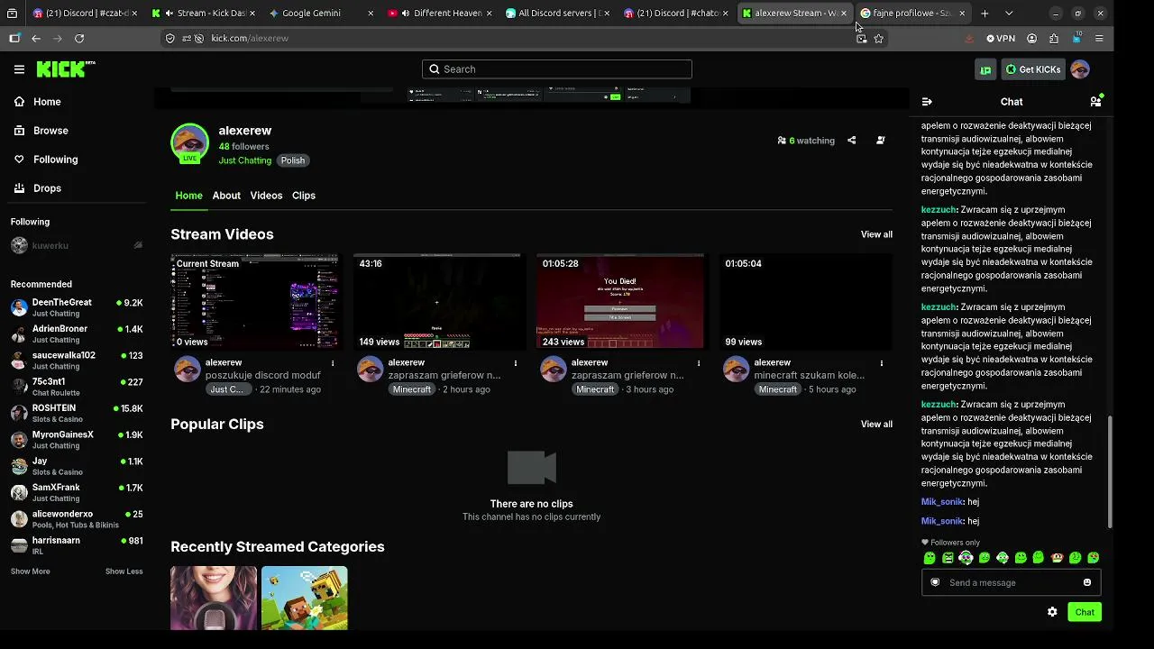1154x649 pixels.
Task: Open the Minecraft tag on the 5 hours ago video
Action: [x=778, y=389]
